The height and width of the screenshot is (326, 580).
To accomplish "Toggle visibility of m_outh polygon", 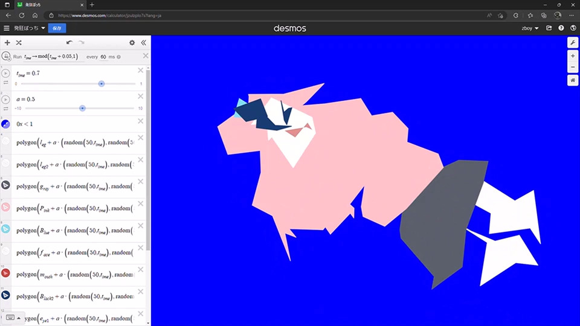I will [5, 273].
